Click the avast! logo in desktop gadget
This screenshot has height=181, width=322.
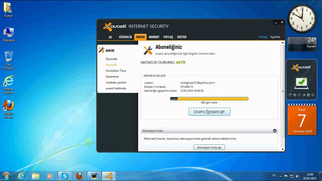pyautogui.click(x=301, y=67)
